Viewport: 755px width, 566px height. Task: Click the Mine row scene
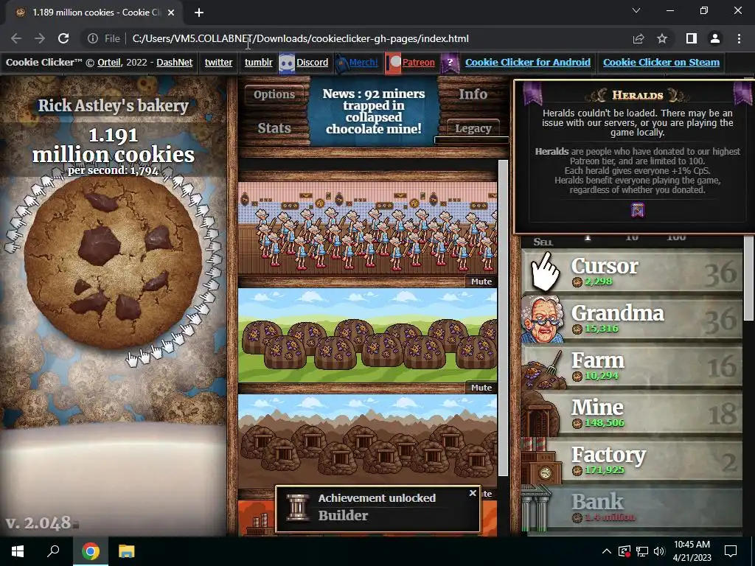point(368,441)
